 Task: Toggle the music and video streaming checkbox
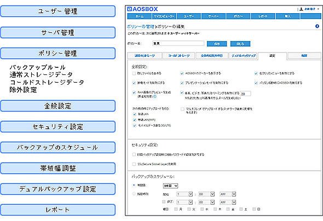[182, 92]
